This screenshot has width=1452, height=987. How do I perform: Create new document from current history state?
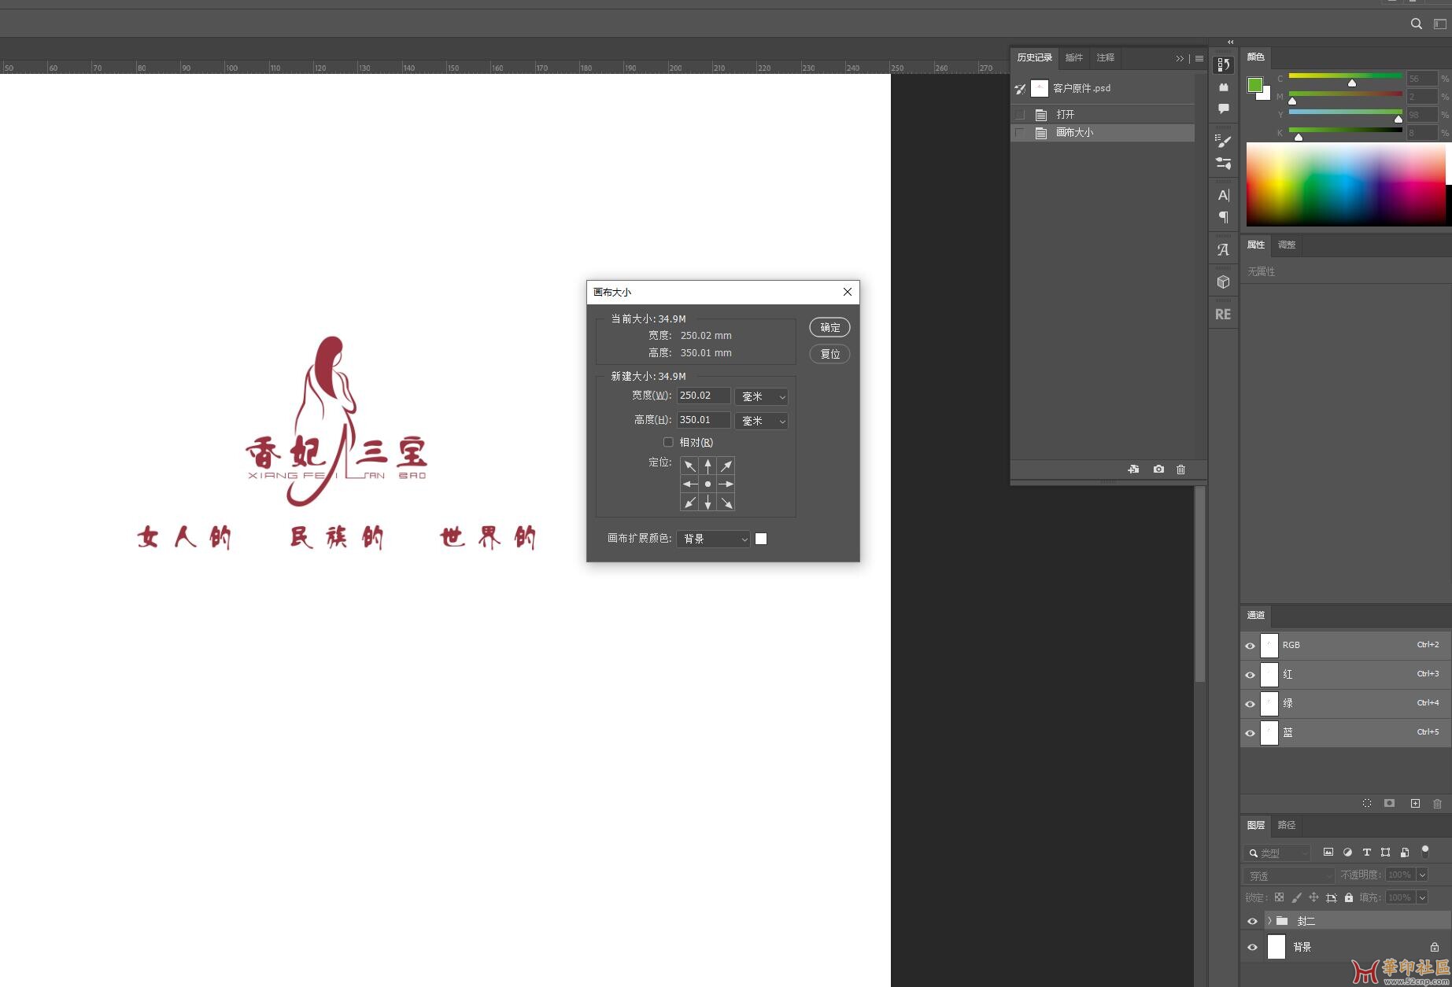click(1133, 469)
